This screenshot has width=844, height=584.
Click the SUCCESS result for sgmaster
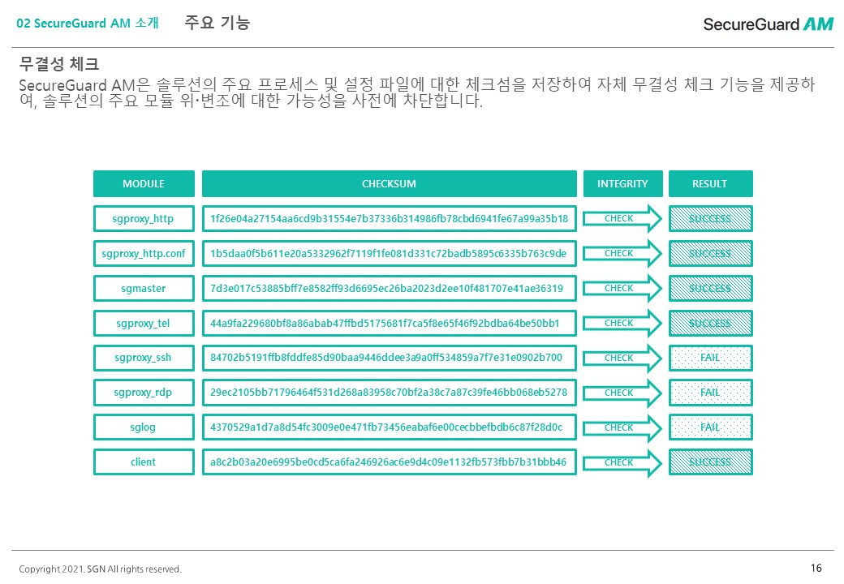(x=711, y=288)
